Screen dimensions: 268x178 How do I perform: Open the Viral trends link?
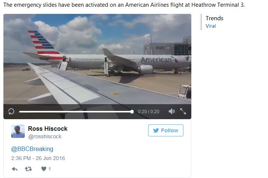coord(210,26)
